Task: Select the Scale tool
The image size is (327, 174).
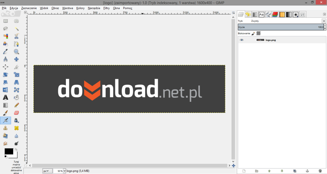Action: 16,75
